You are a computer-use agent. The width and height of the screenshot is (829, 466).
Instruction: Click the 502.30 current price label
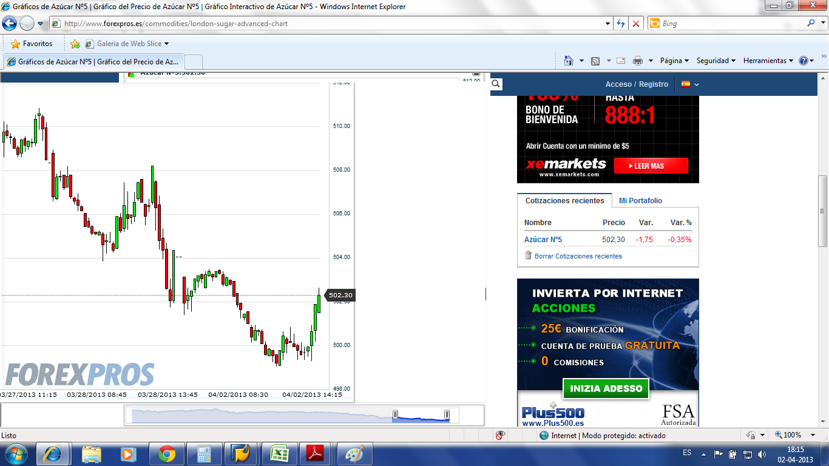pos(340,295)
